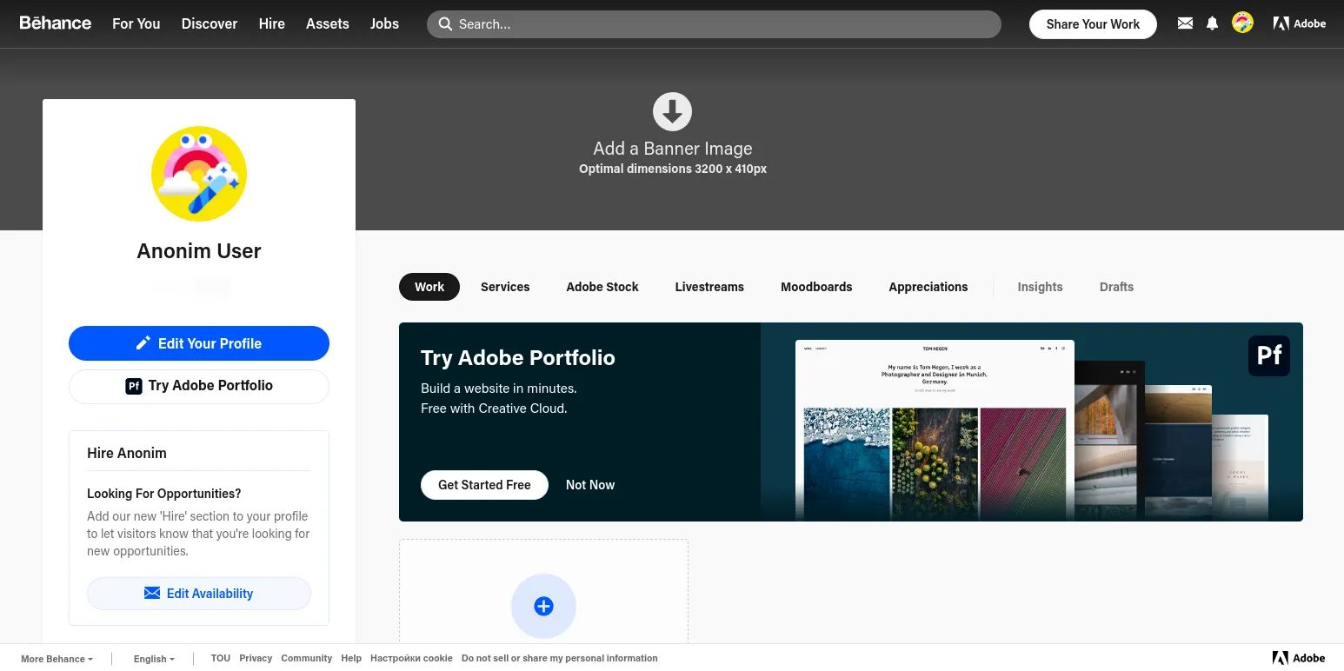Open the Help footer link

tap(351, 658)
